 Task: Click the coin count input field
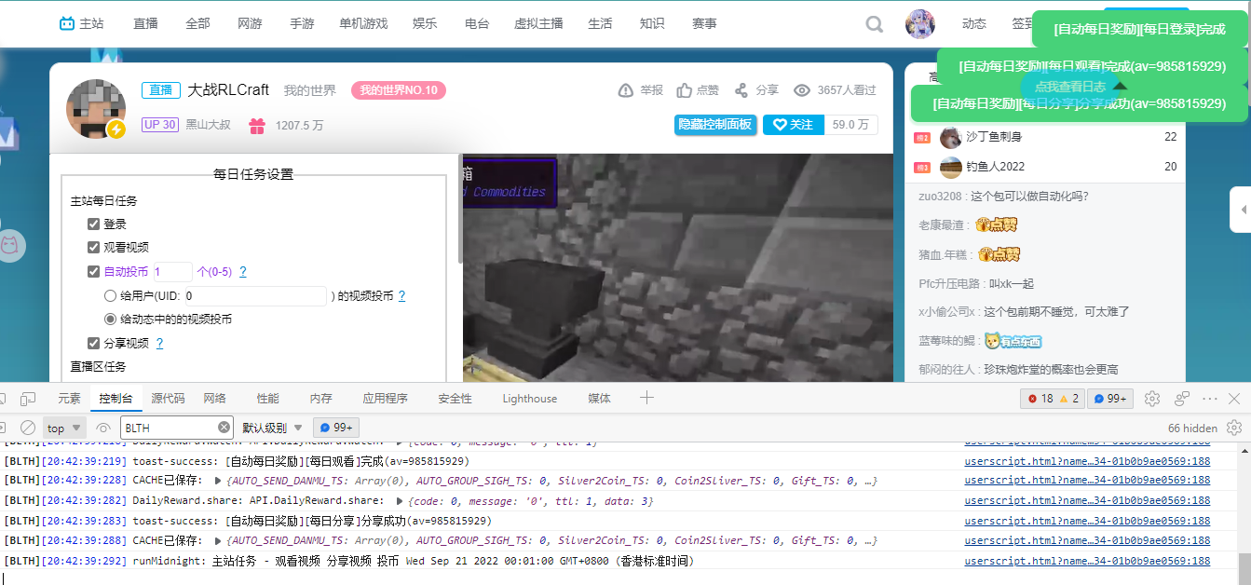(172, 272)
